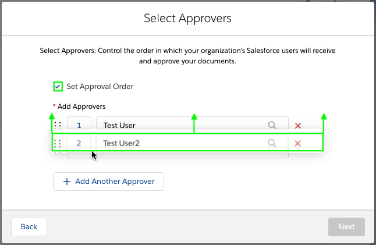Click the Add Approvers field label
The image size is (376, 245).
[x=81, y=106]
